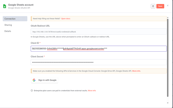173x108 pixels.
Task: Switch to the Sharing tab
Action: (x=8, y=25)
